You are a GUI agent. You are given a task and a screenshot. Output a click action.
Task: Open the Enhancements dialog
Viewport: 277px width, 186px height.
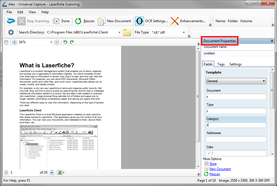[x=188, y=21]
